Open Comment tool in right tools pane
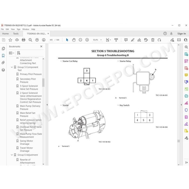The width and height of the screenshot is (189, 189). (x=186, y=75)
